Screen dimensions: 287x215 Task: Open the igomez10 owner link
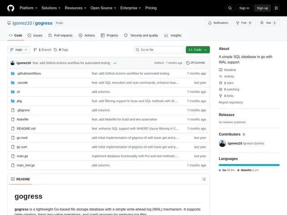[22, 23]
